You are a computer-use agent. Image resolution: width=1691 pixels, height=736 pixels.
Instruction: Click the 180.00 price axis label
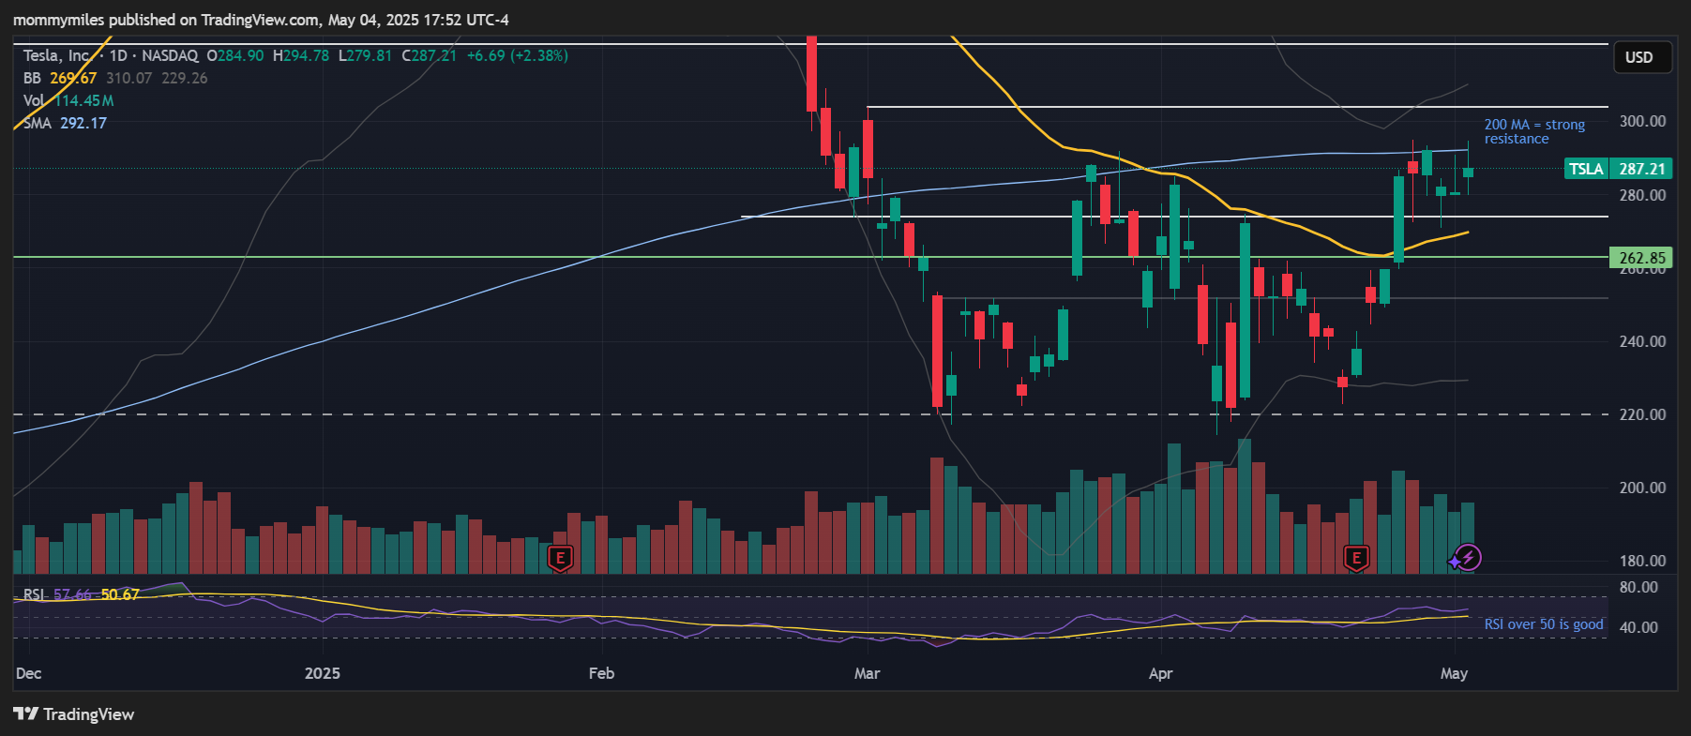tap(1642, 561)
